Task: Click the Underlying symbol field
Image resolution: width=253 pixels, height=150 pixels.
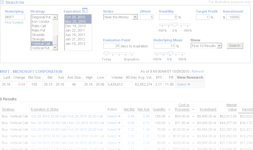Action: point(15,17)
